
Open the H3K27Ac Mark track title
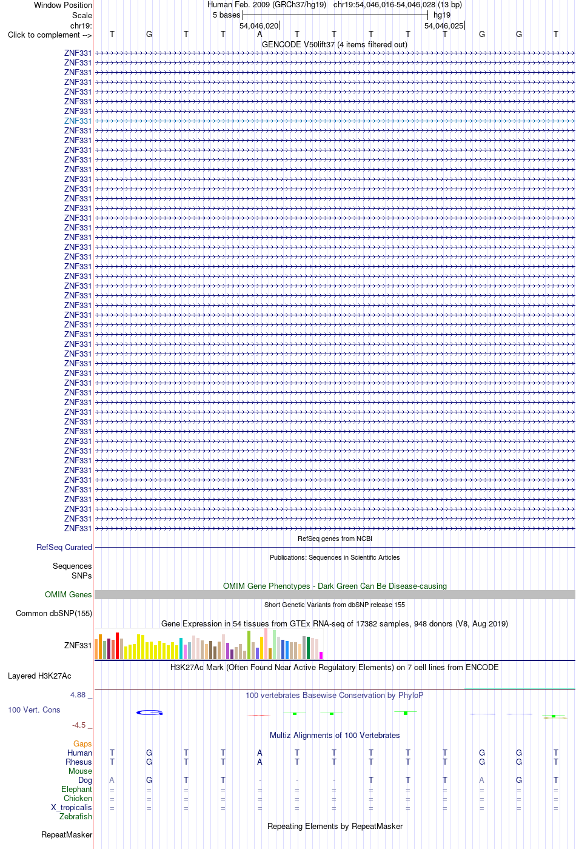coord(335,667)
